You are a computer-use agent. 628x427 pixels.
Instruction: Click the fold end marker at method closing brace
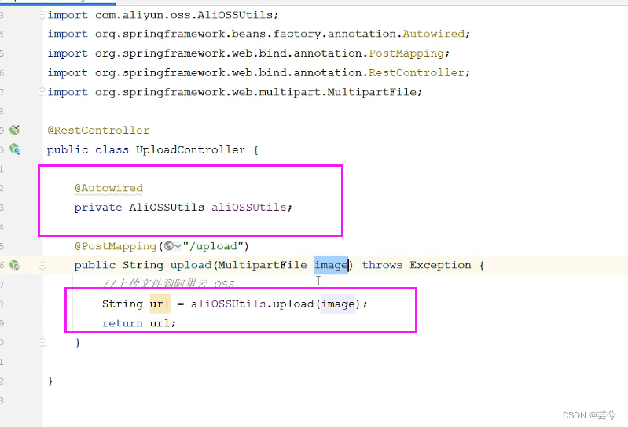coord(42,343)
